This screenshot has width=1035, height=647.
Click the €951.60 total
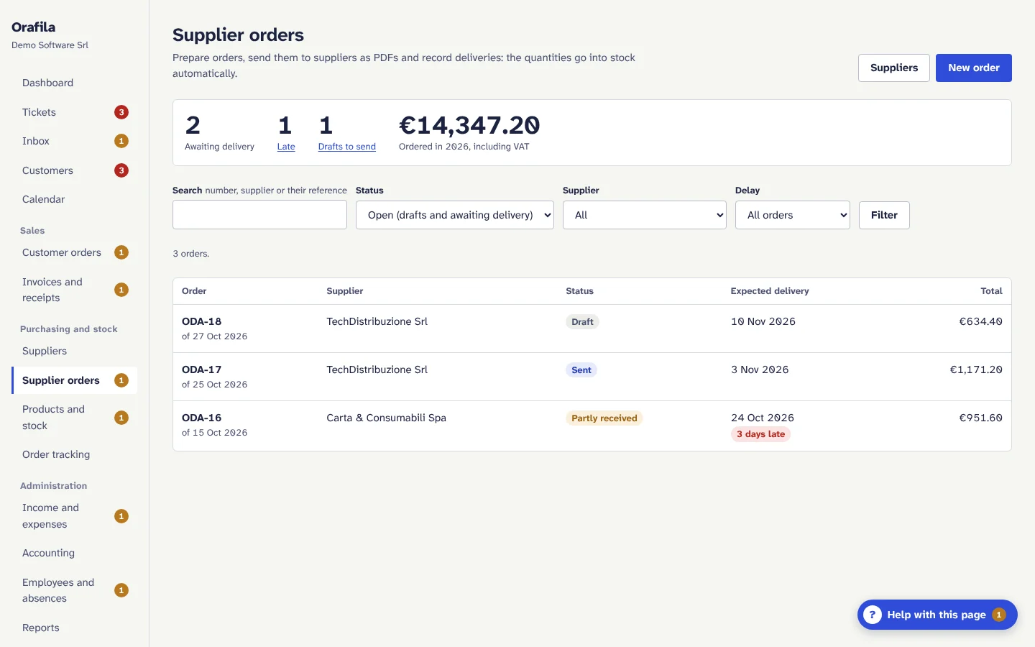980,418
